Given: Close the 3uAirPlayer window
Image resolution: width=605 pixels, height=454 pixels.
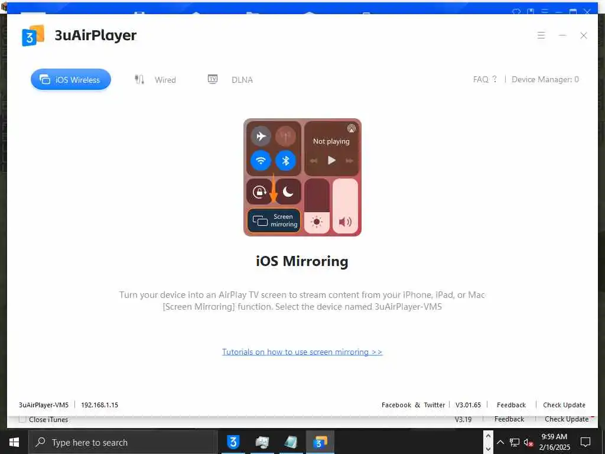Looking at the screenshot, I should (583, 35).
